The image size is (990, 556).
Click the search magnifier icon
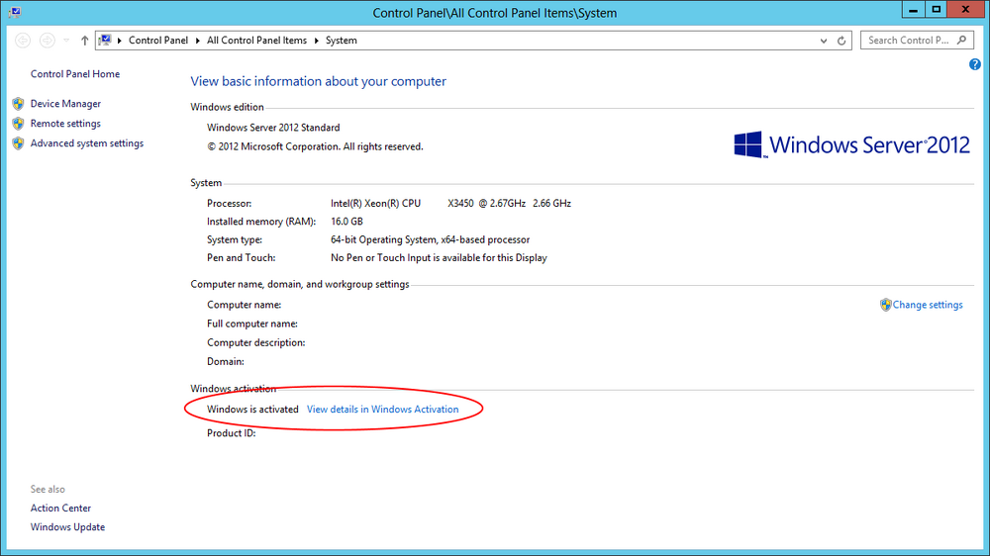point(961,40)
